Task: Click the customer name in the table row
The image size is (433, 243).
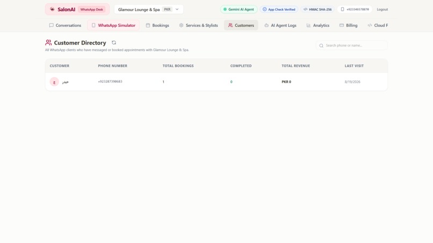Action: point(65,82)
